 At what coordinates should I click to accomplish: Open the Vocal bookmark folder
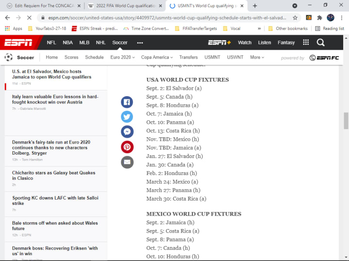coord(232,29)
